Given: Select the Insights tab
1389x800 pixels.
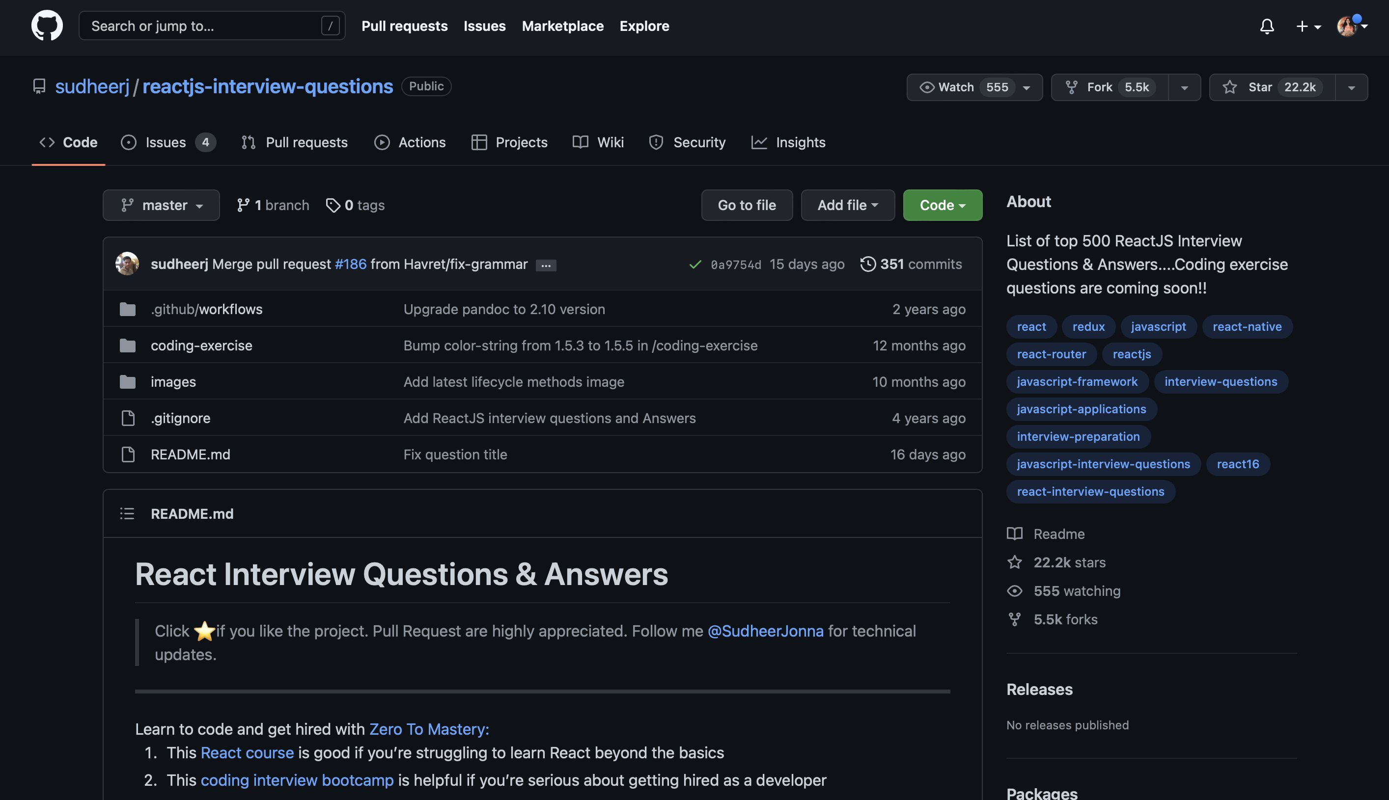Looking at the screenshot, I should pyautogui.click(x=788, y=142).
